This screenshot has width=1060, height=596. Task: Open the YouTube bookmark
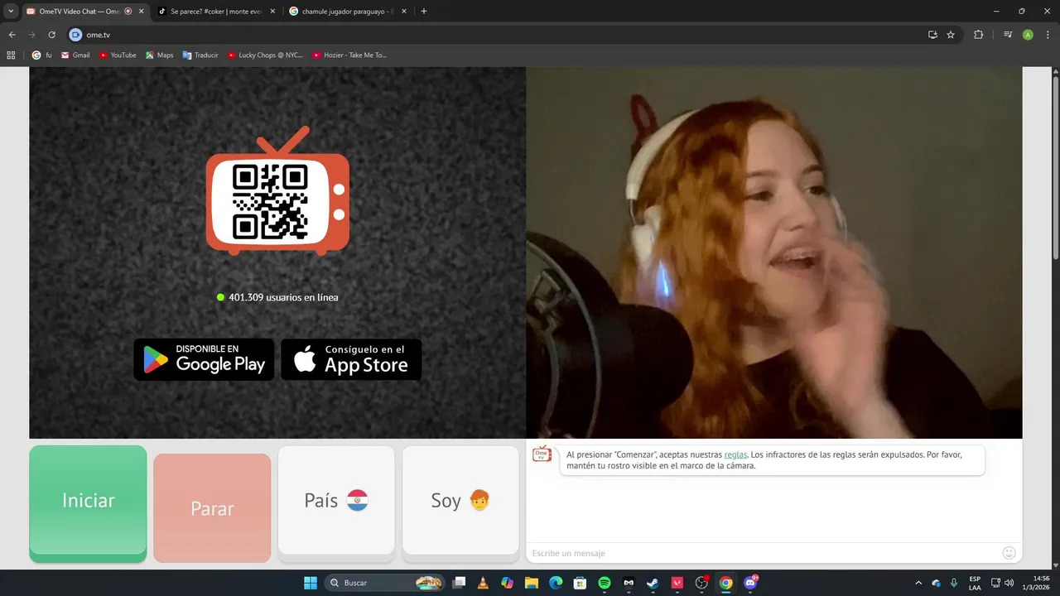pyautogui.click(x=118, y=55)
